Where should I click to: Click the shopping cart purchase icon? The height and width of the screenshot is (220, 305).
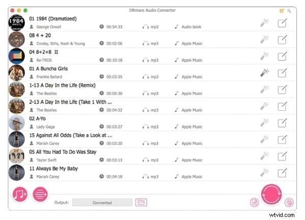point(282,10)
